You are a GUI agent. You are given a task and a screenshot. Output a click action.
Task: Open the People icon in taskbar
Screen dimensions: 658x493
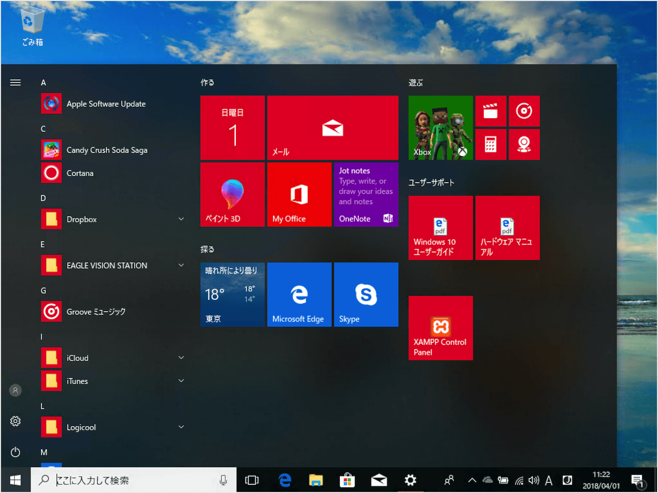pos(449,480)
